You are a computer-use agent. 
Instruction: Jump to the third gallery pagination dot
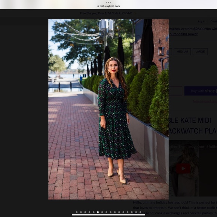85,212
